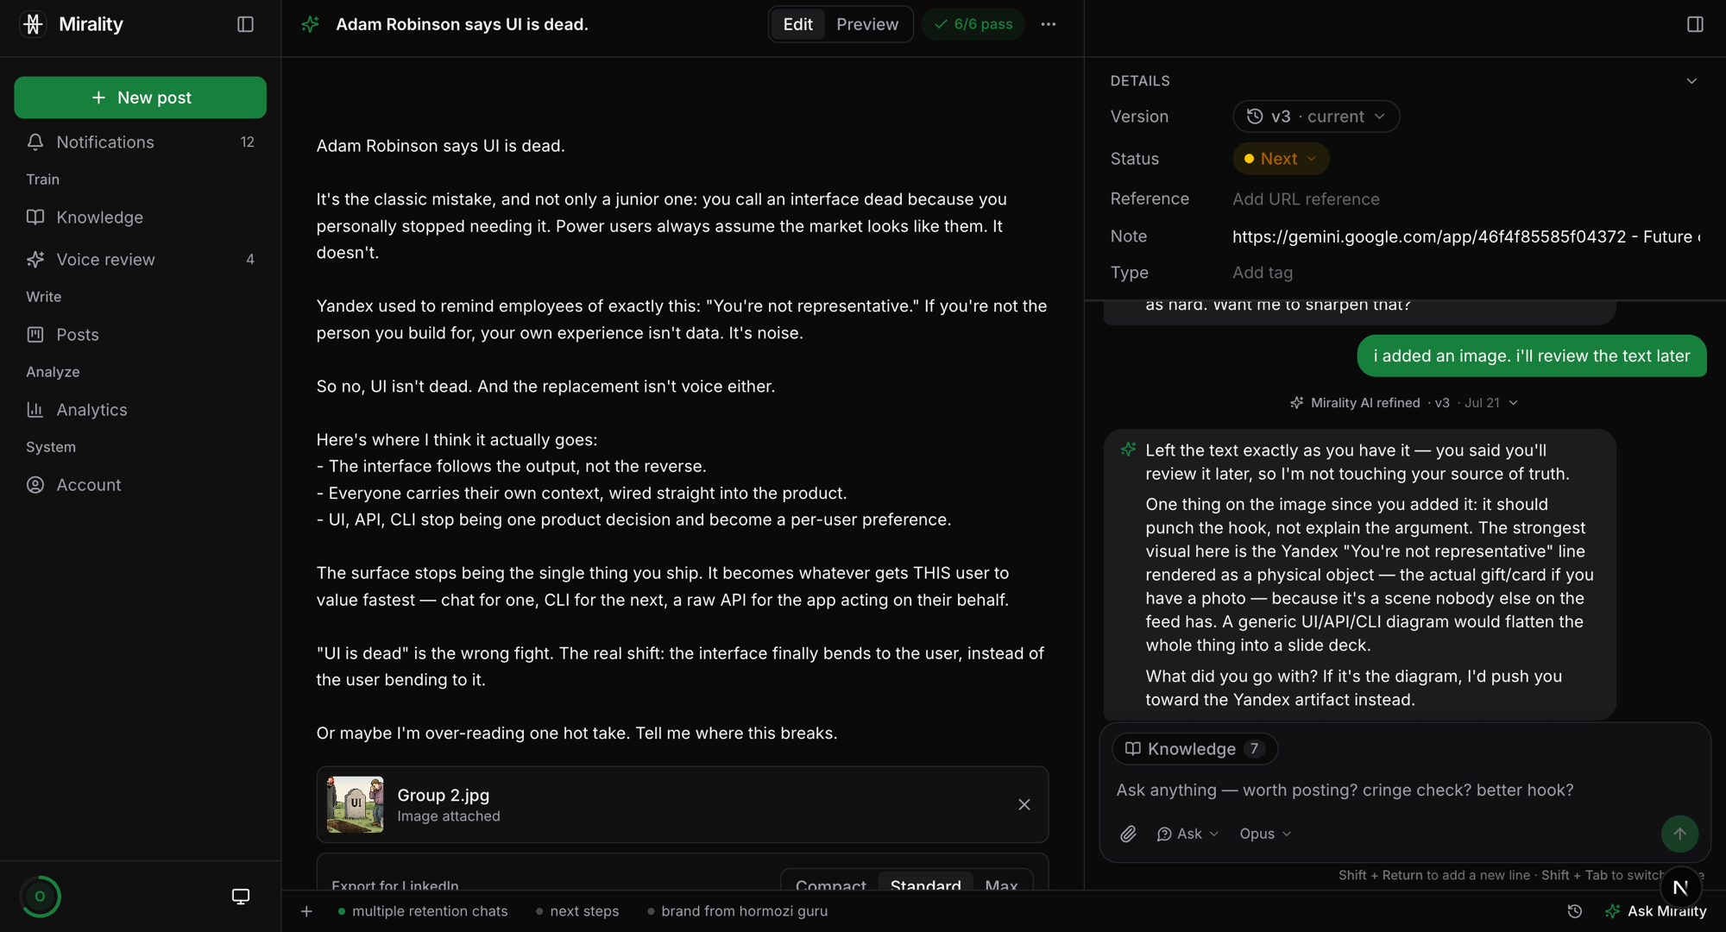Click the post title 'Adam Robinson says UI is dead.'
The height and width of the screenshot is (932, 1726).
tap(462, 24)
